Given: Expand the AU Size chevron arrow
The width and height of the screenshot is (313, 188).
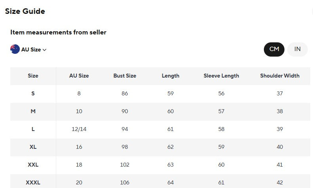Looking at the screenshot, I should click(44, 49).
